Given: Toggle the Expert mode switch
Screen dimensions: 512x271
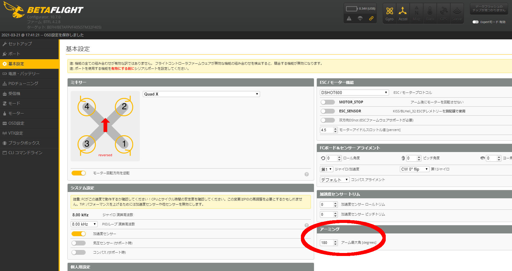Looking at the screenshot, I should pos(475,22).
